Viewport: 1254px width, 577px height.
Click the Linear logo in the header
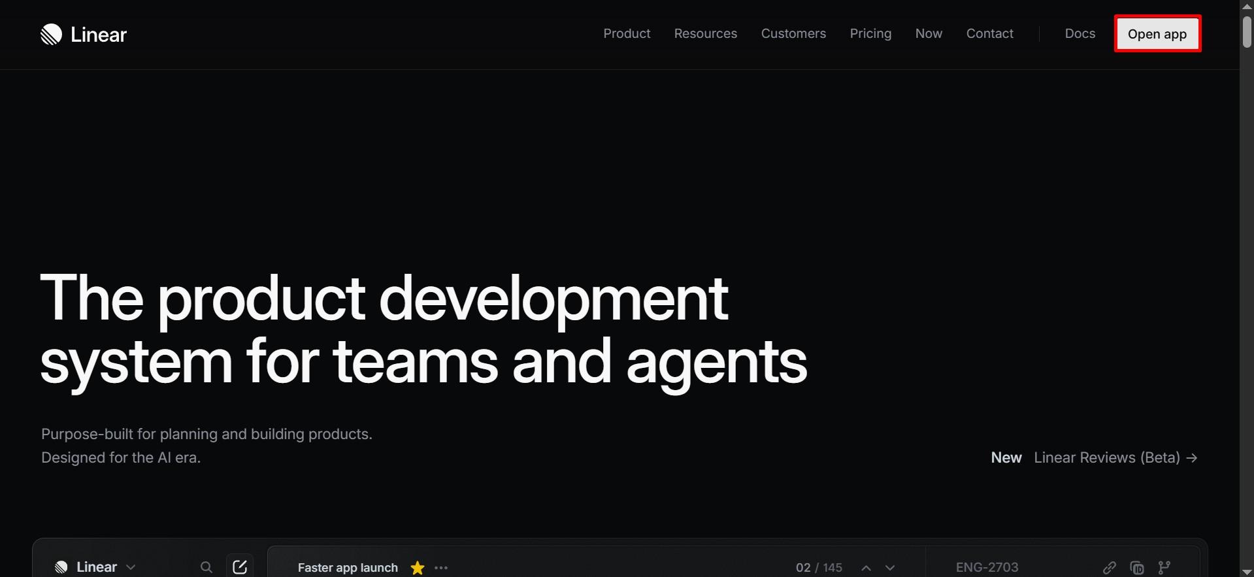84,35
